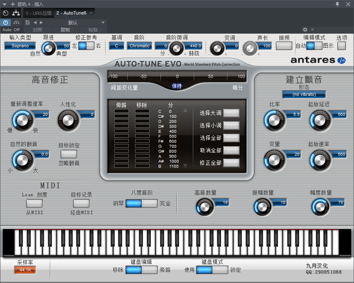354x283 pixels.
Task: Click the 440.0 hertz value field
Action: point(193,46)
